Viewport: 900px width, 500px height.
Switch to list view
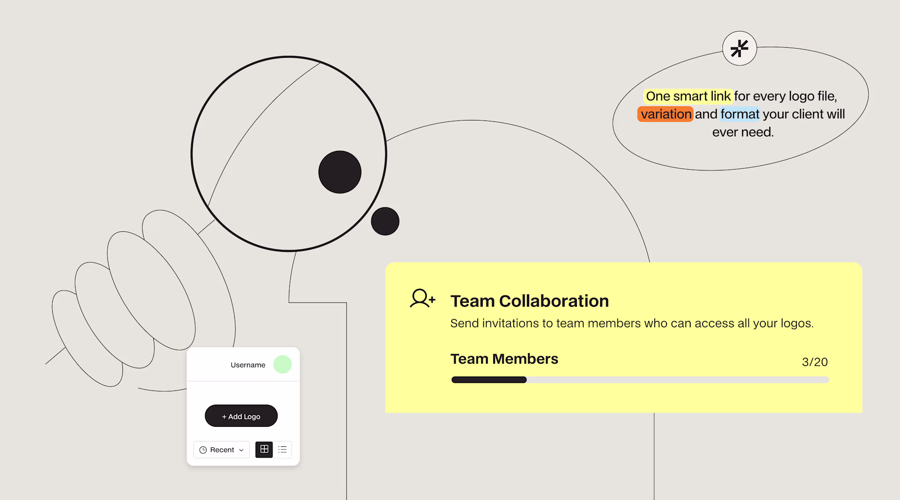[283, 449]
